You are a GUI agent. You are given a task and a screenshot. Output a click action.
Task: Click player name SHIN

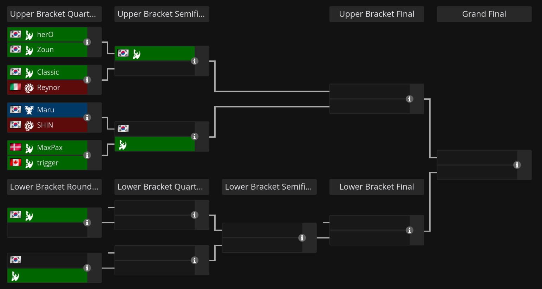point(45,125)
